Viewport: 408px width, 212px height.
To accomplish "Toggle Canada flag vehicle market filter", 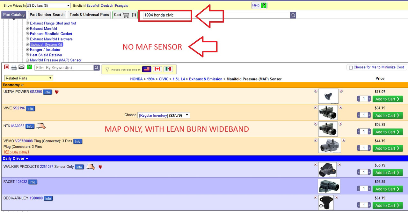I will (157, 69).
